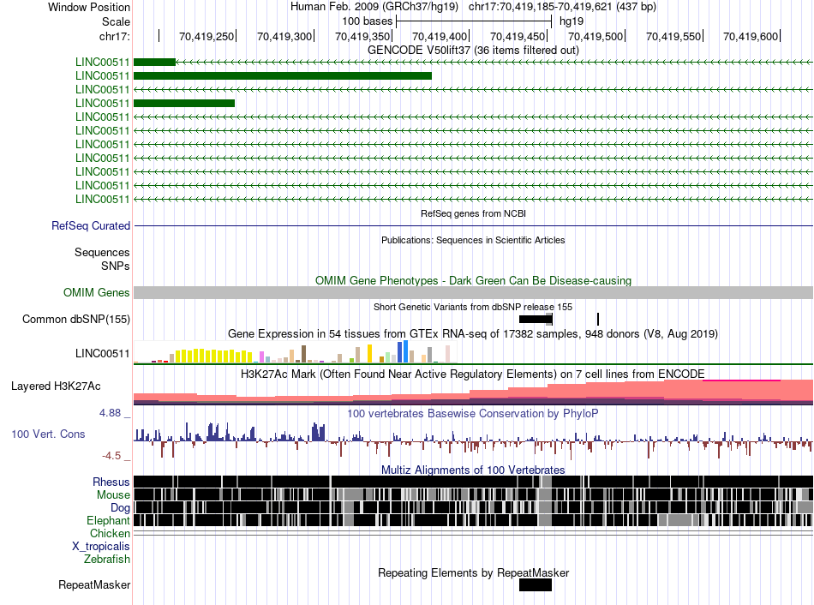This screenshot has height=605, width=814.
Task: Click the 4.88 PhyloP maximum value
Action: coord(110,413)
